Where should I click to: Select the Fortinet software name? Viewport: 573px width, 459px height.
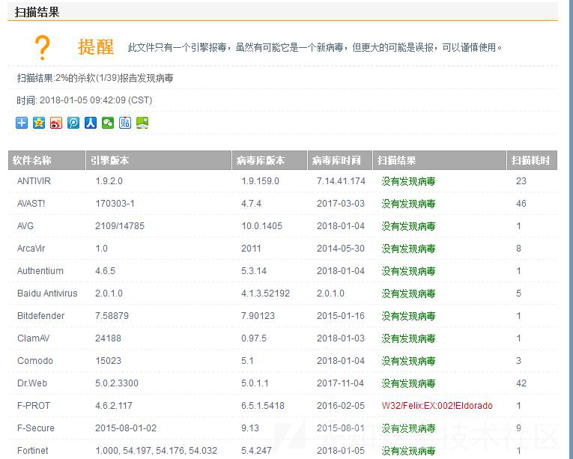pos(32,451)
